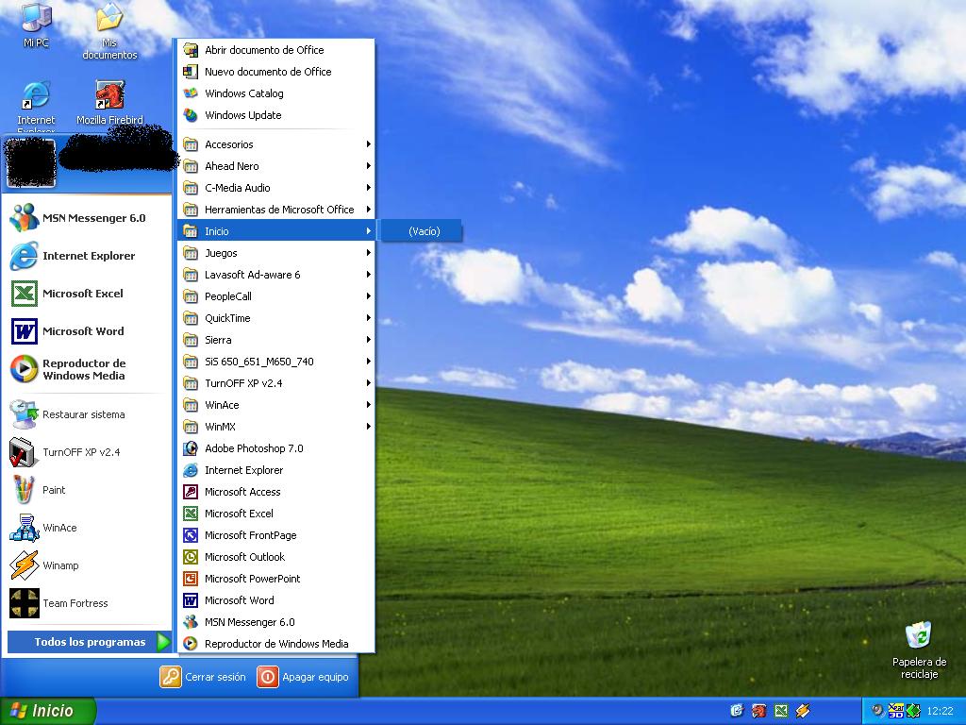Expand Herramientas de Microsoft Office submenu
This screenshot has width=966, height=725.
pyautogui.click(x=278, y=210)
